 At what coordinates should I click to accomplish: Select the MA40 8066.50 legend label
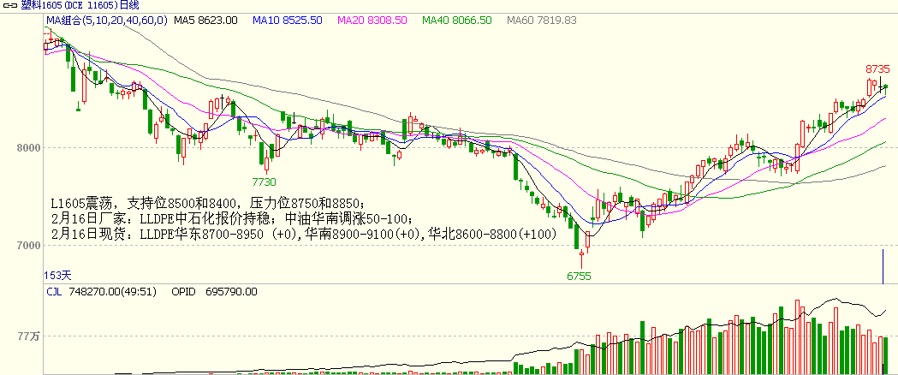pos(457,21)
